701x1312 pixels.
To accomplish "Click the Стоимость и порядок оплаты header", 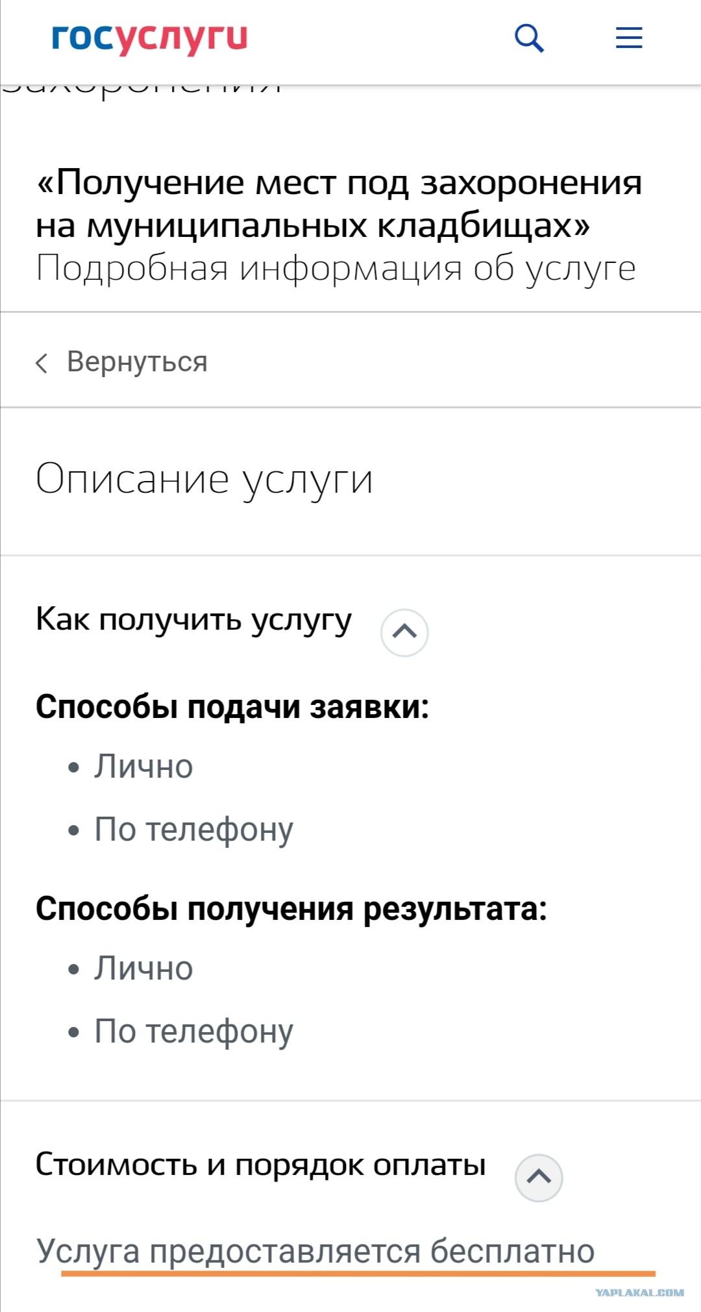I will pos(260,1165).
